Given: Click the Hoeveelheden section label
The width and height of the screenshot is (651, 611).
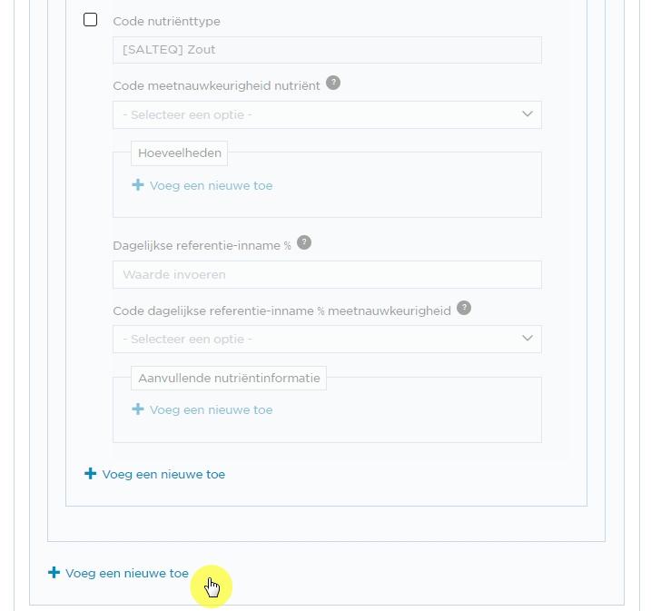Looking at the screenshot, I should tap(180, 153).
